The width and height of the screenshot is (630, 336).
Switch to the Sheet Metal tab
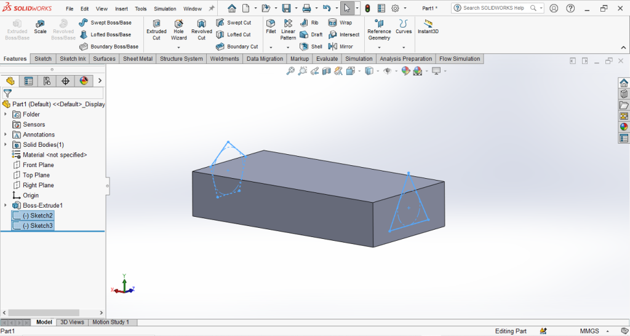click(137, 59)
